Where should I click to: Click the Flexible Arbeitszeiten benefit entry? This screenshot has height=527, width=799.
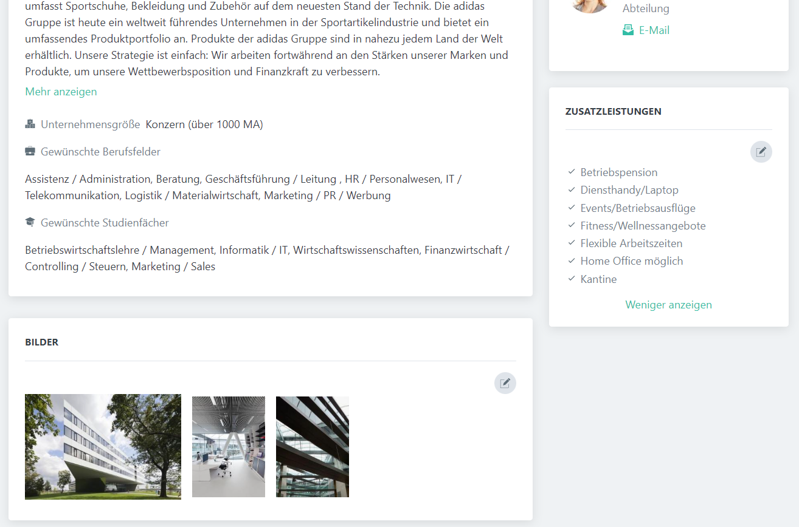coord(631,243)
